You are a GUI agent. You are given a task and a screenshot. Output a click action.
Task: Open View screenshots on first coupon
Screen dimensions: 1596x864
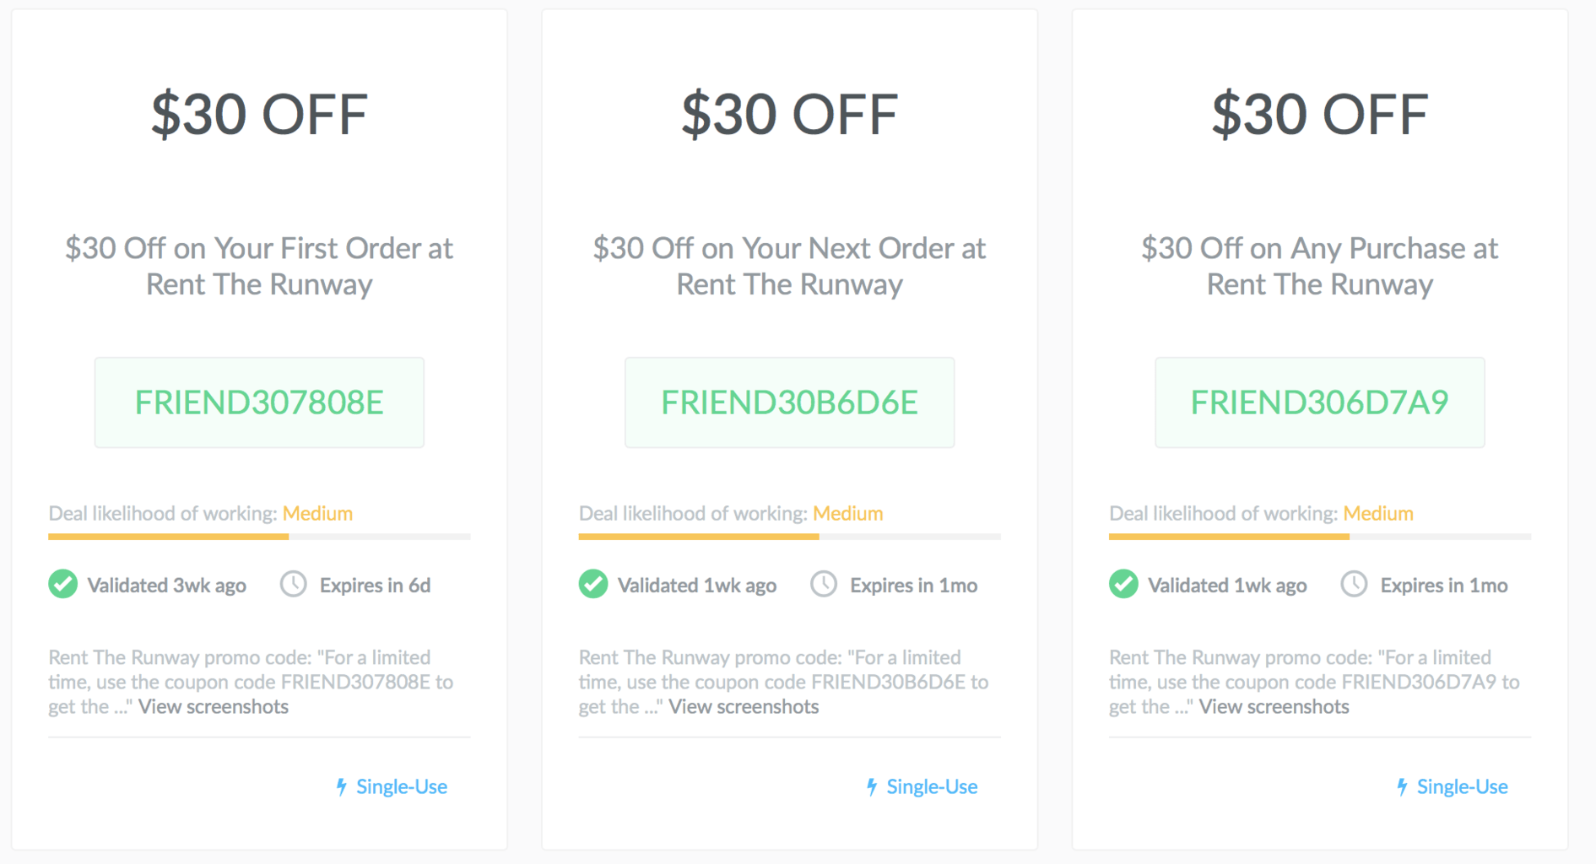[x=213, y=706]
